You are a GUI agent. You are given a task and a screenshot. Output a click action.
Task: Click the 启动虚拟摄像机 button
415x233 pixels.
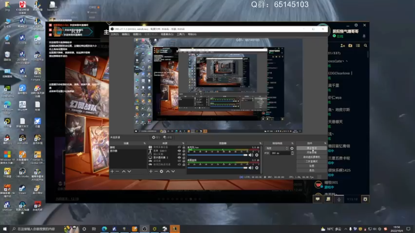312,157
